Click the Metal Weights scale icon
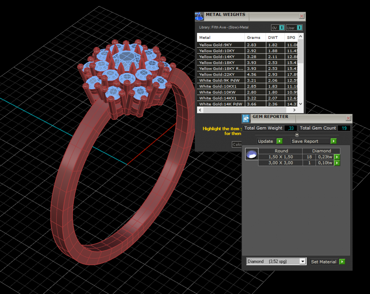The image size is (370, 294). tap(199, 16)
